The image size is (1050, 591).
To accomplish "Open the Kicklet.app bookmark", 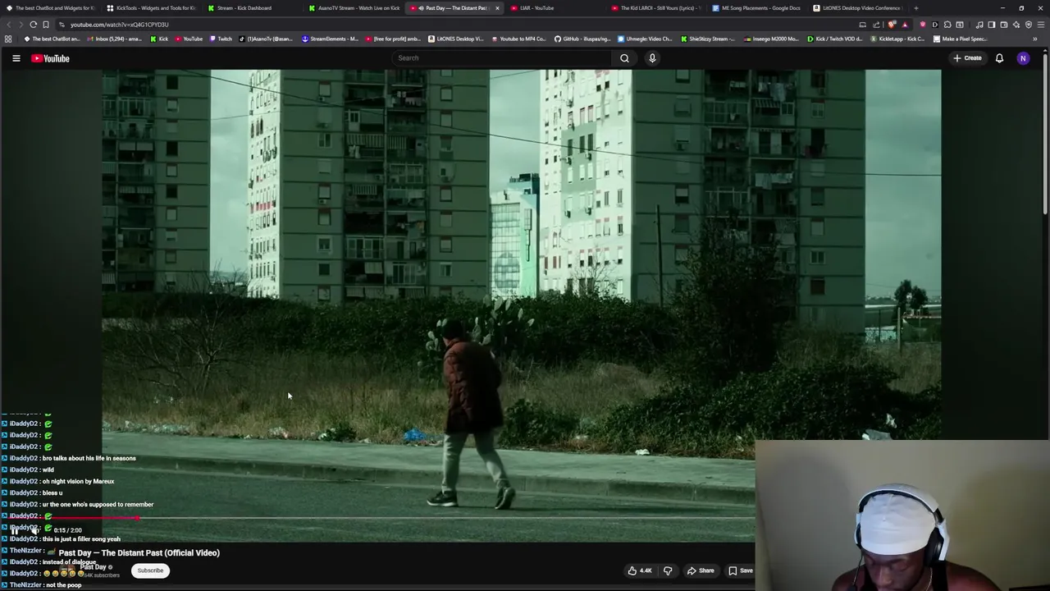I will point(898,39).
